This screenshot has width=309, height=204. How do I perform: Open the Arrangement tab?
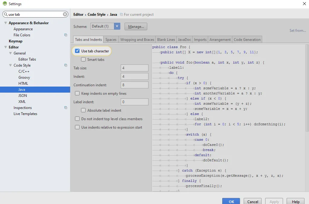pos(220,39)
